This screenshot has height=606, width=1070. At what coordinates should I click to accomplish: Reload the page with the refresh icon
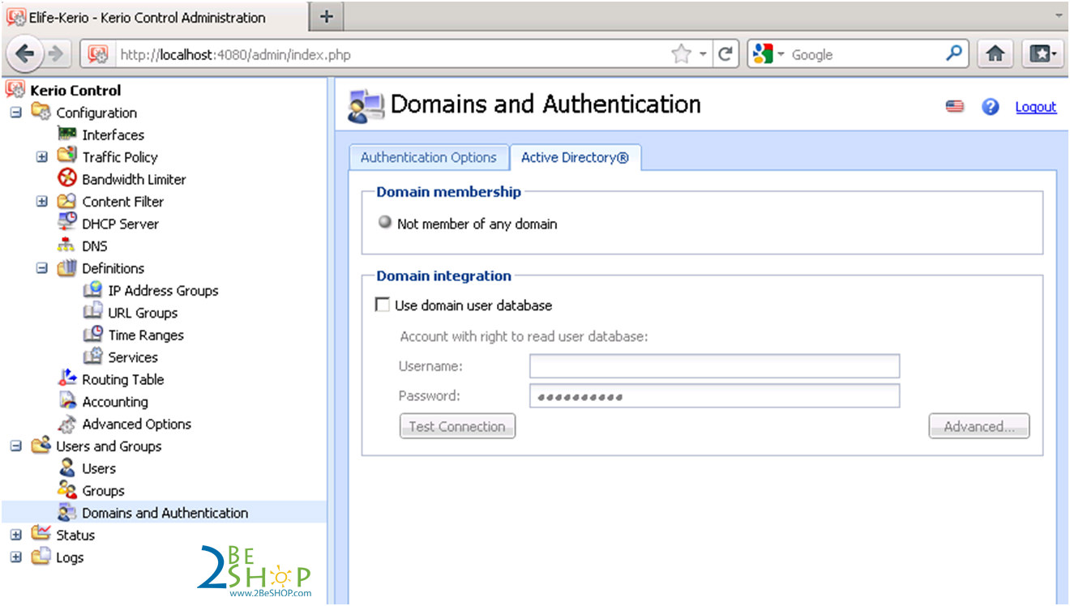(x=725, y=54)
